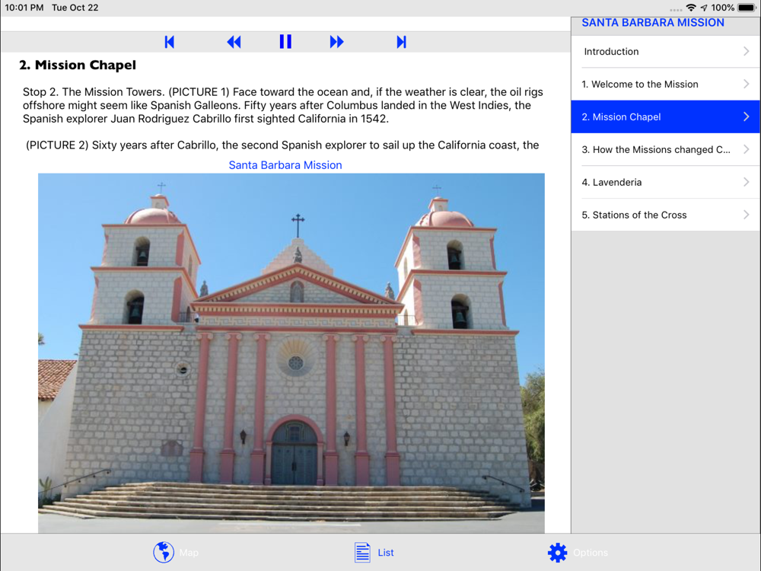Tap the 10:01 PM clock

pos(24,8)
